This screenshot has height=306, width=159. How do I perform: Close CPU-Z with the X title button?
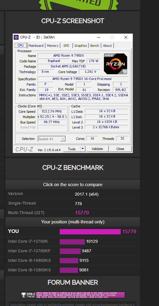[126, 37]
